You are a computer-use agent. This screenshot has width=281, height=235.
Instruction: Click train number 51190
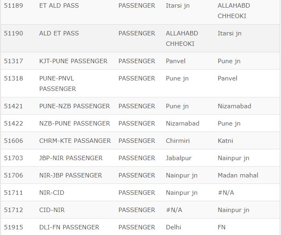coord(13,33)
